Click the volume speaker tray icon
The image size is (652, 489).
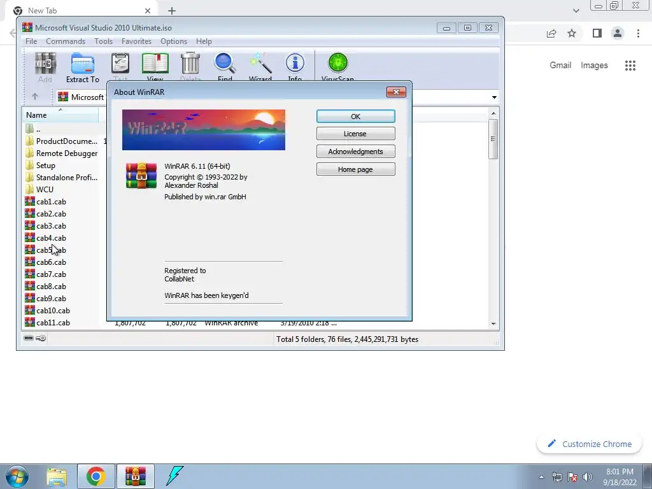coord(588,477)
